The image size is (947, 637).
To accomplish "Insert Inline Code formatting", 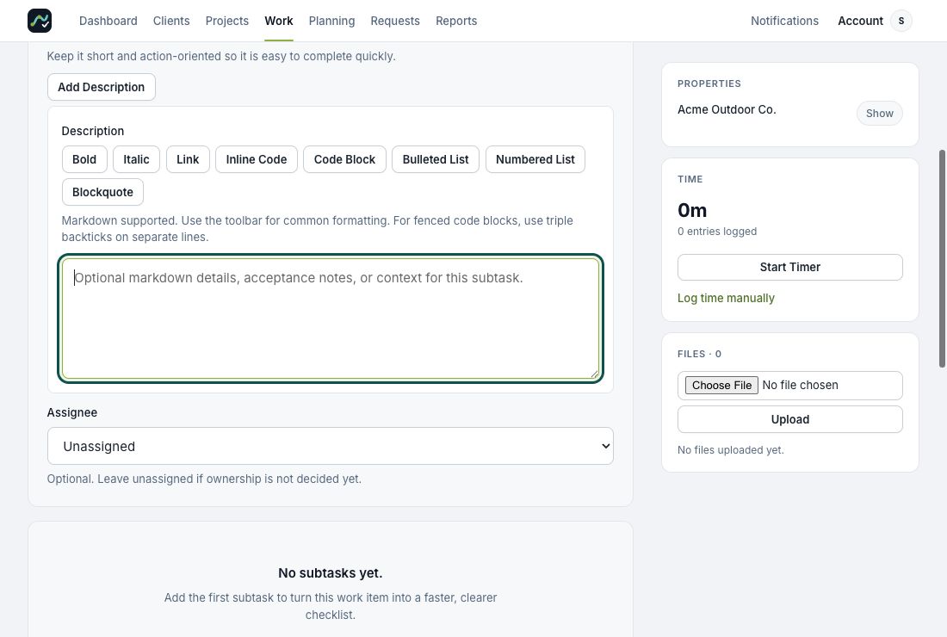I will (256, 159).
